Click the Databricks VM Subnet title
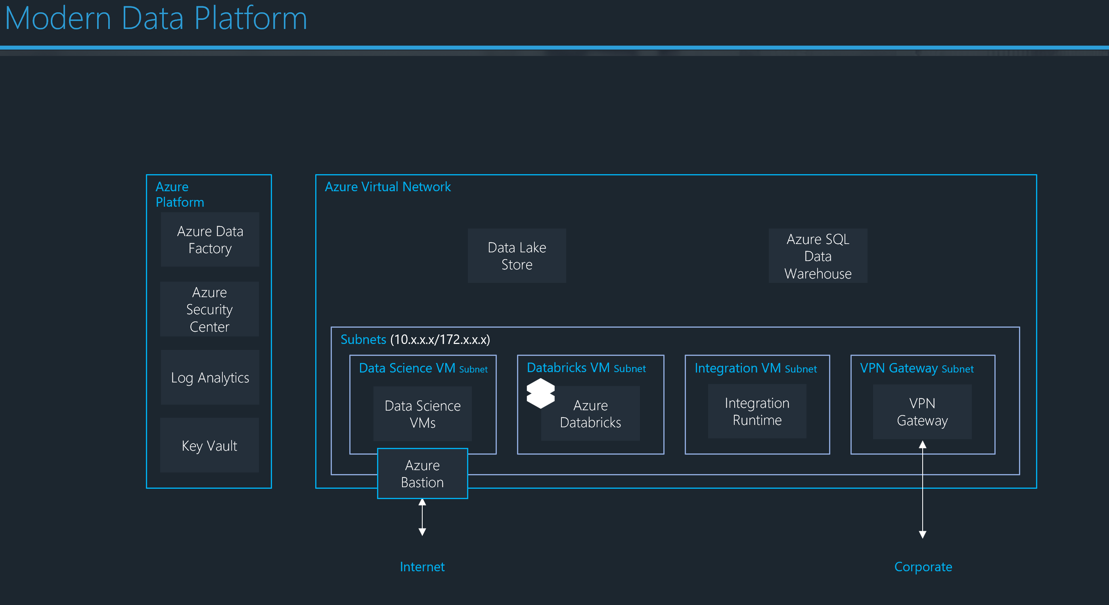Image resolution: width=1109 pixels, height=605 pixels. (x=586, y=368)
